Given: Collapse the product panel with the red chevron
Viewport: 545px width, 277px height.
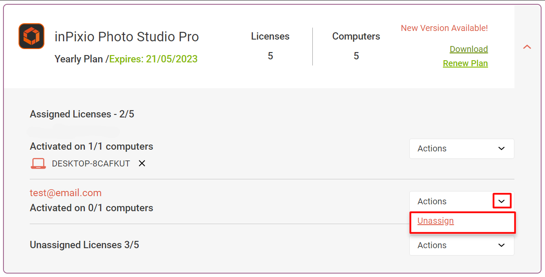Looking at the screenshot, I should click(x=527, y=47).
